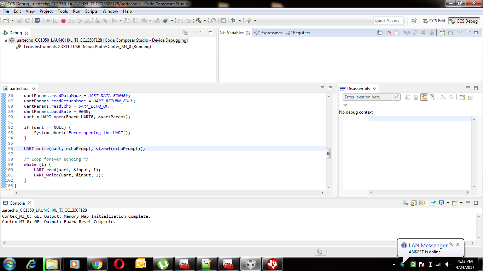Click the home icon in Disassembly view
This screenshot has height=271, width=483.
pyautogui.click(x=416, y=97)
